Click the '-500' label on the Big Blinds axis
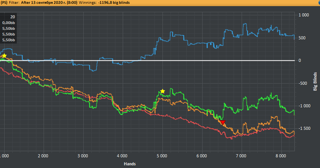 [x=303, y=83]
